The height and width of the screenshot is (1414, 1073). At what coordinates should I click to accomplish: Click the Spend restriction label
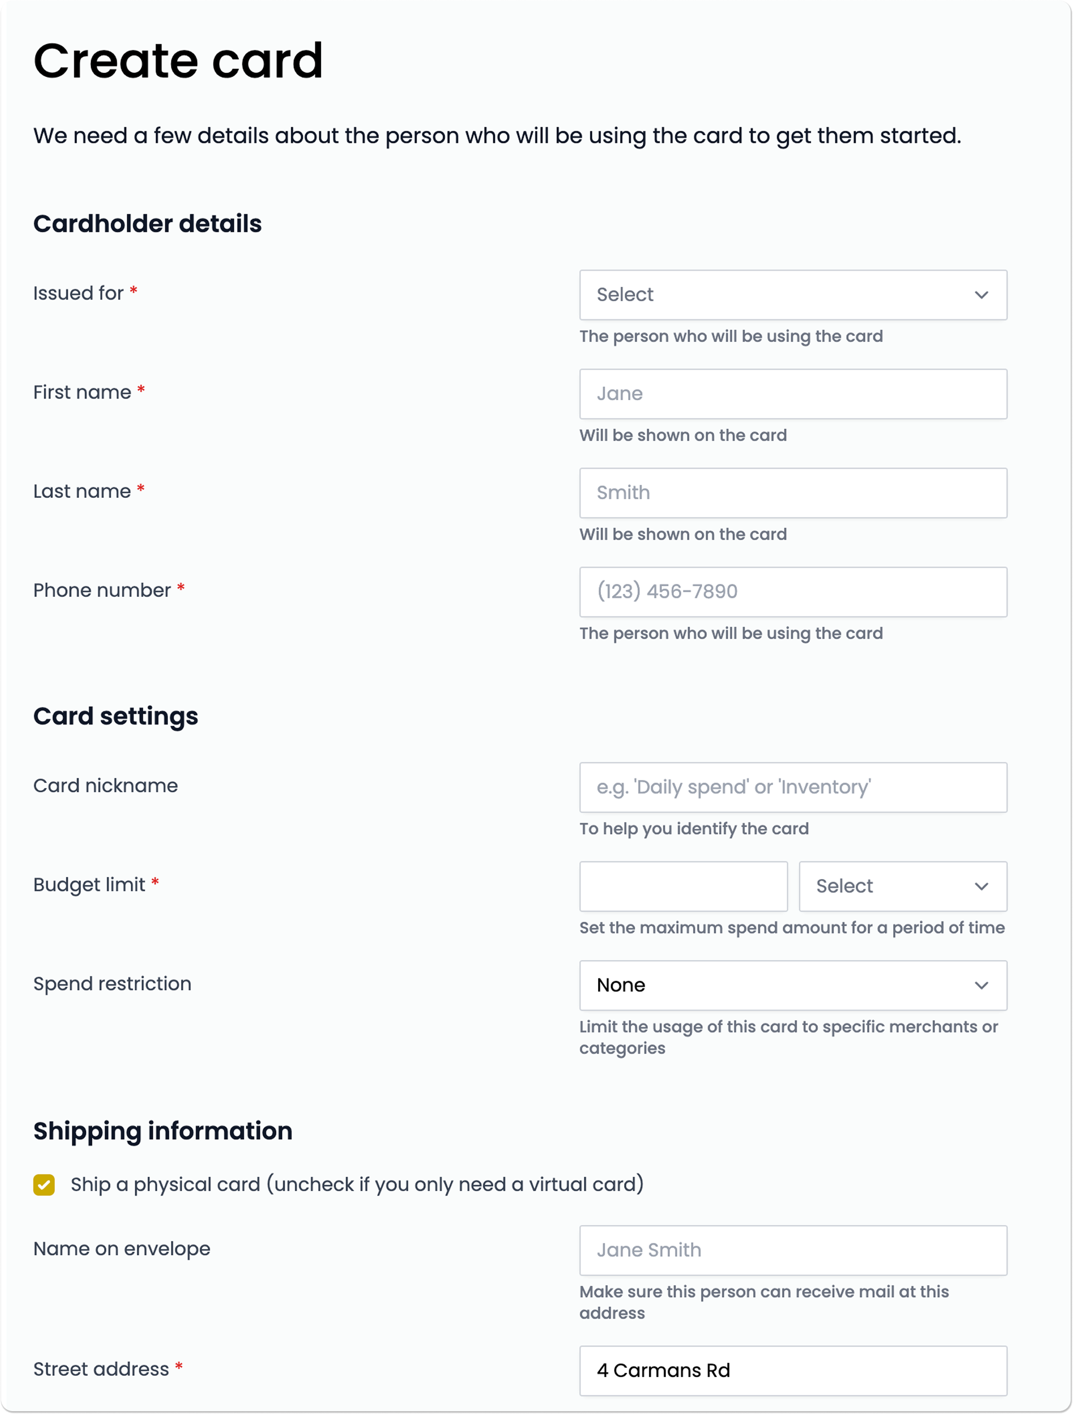point(112,984)
